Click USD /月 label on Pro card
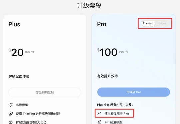The image size is (180, 124). 123,52
